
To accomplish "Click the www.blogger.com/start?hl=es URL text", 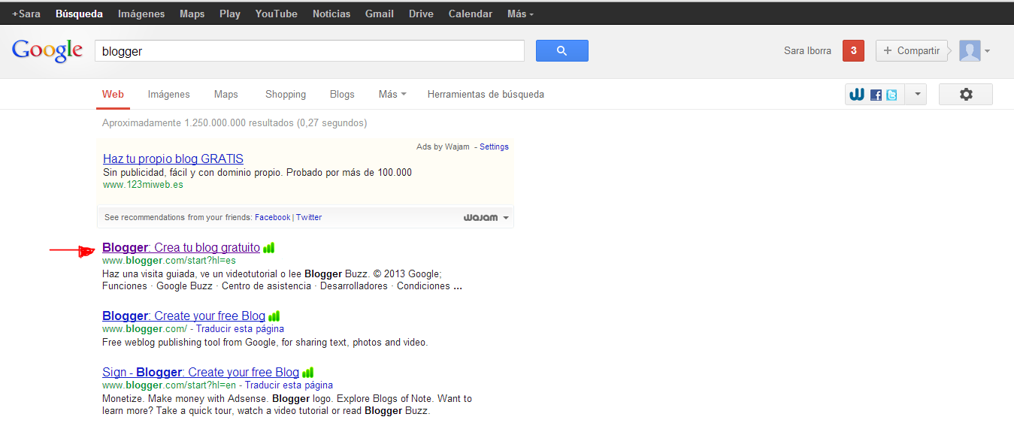I will (x=169, y=261).
